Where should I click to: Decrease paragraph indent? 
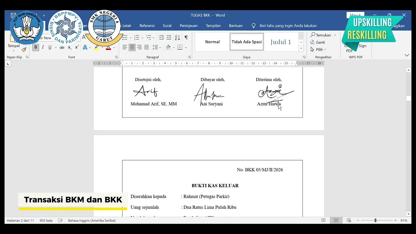pyautogui.click(x=162, y=38)
